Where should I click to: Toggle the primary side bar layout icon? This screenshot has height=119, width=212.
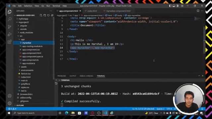(x=170, y=6)
